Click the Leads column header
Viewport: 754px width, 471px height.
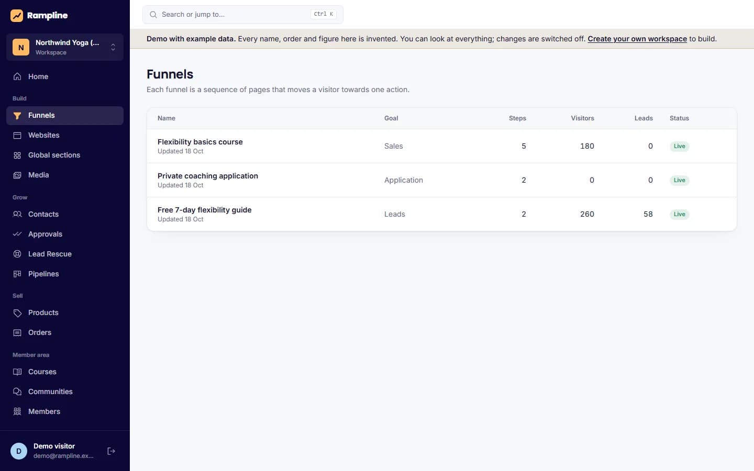[x=644, y=118]
